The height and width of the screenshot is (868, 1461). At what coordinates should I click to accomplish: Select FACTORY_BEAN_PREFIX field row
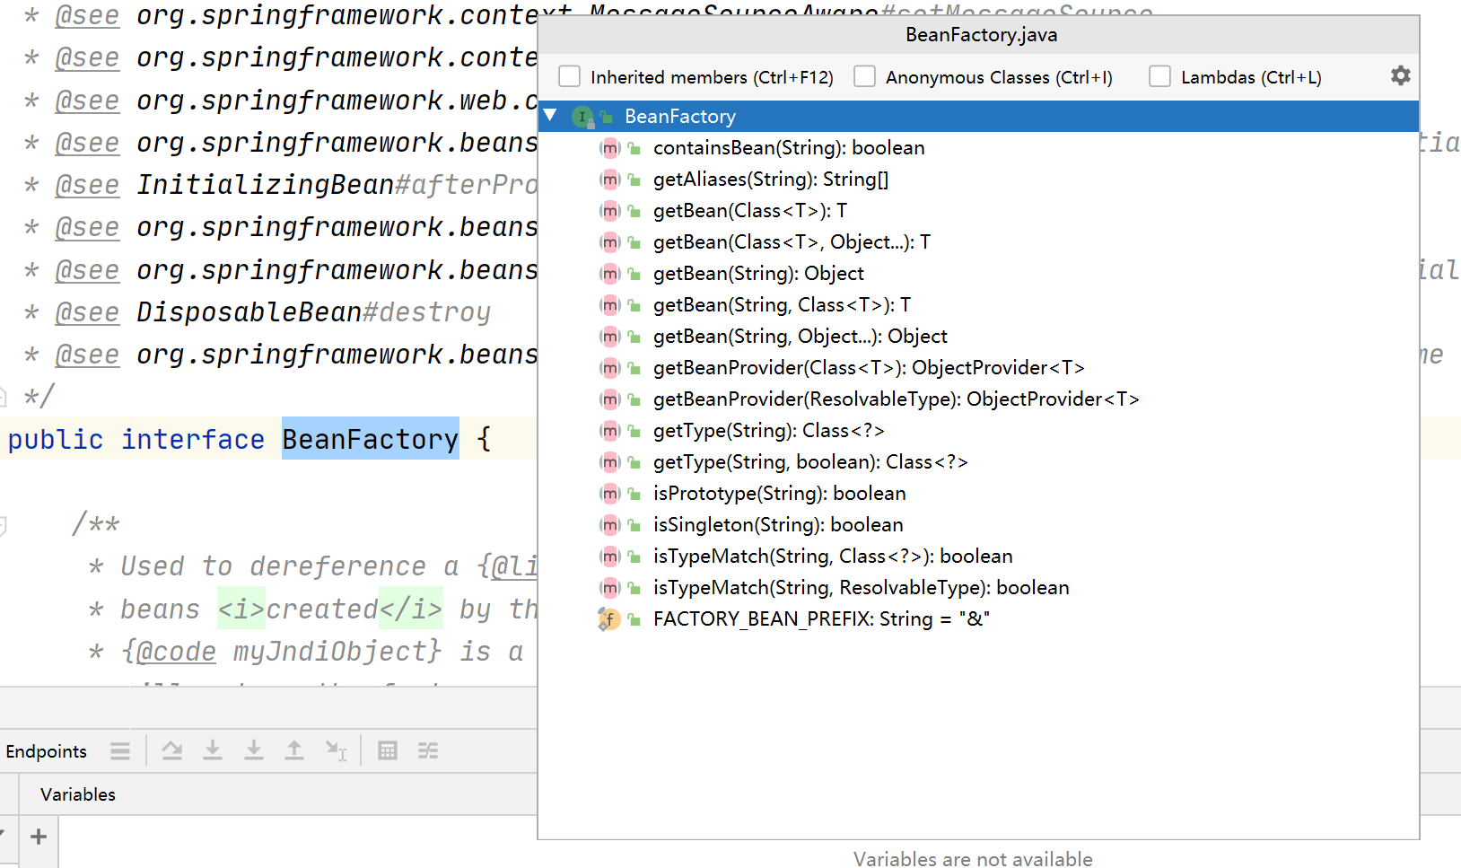click(x=978, y=619)
